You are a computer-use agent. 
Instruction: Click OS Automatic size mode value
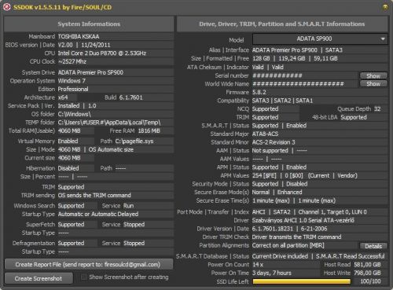point(111,149)
